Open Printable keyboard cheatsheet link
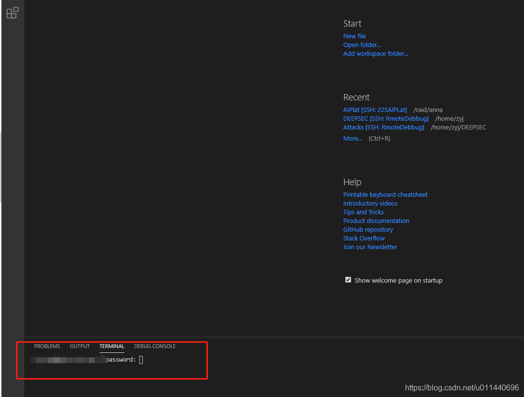Image resolution: width=524 pixels, height=397 pixels. tap(385, 194)
